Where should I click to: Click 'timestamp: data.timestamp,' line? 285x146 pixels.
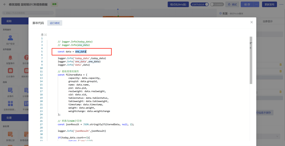point(86,105)
